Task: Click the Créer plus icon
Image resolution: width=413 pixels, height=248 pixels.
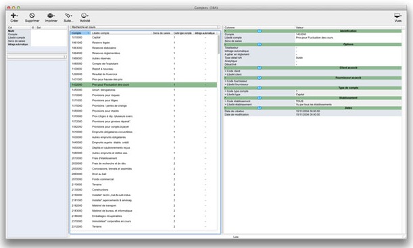Action: click(13, 16)
